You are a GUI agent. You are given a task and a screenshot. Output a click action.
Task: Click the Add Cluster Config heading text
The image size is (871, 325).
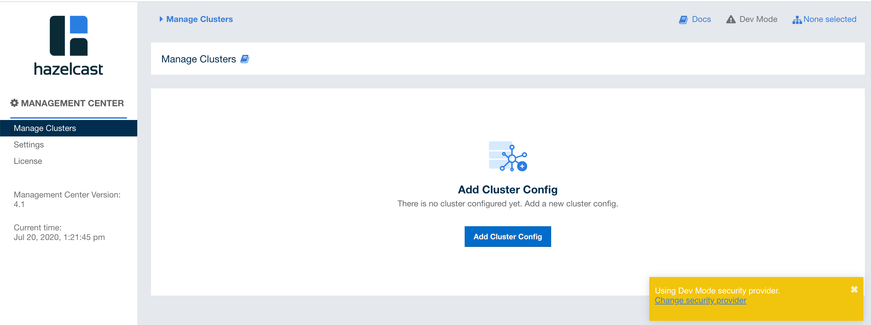(x=508, y=190)
